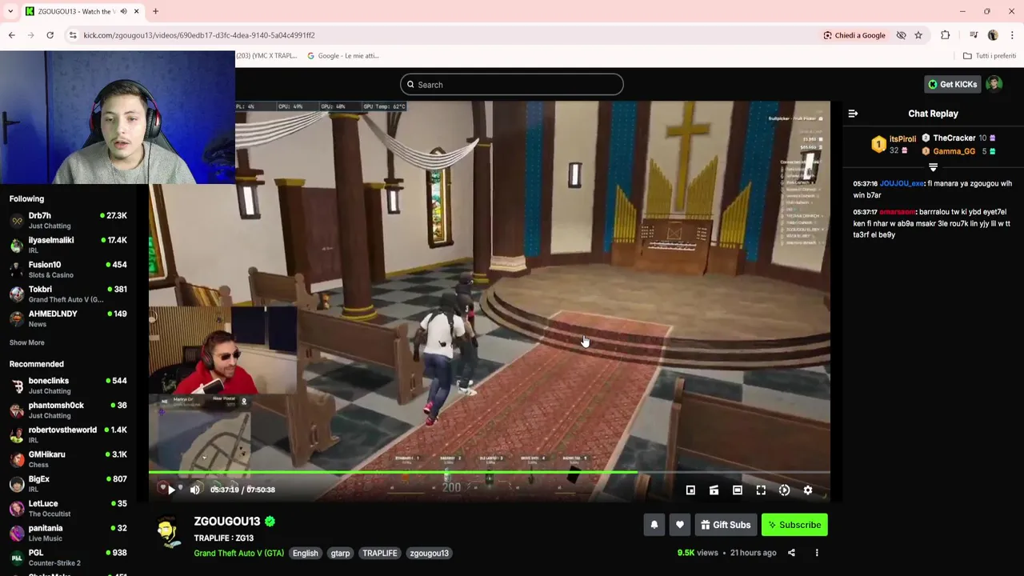Image resolution: width=1024 pixels, height=576 pixels.
Task: Open the tab search dropdown arrow
Action: tap(10, 11)
